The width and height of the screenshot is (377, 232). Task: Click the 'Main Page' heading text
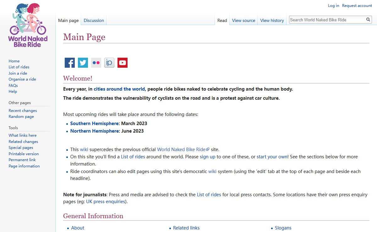coord(84,37)
